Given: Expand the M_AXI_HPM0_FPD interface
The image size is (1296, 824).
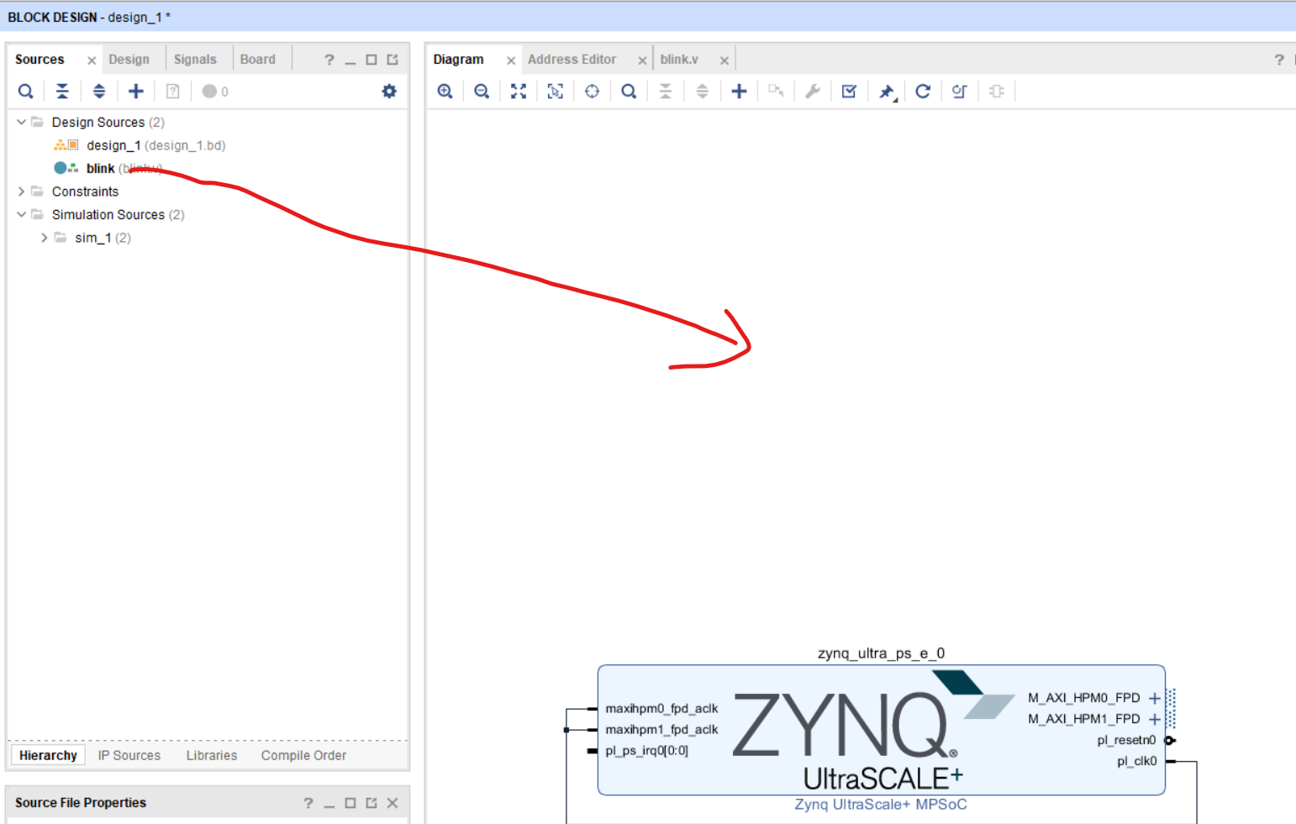Looking at the screenshot, I should point(1154,698).
